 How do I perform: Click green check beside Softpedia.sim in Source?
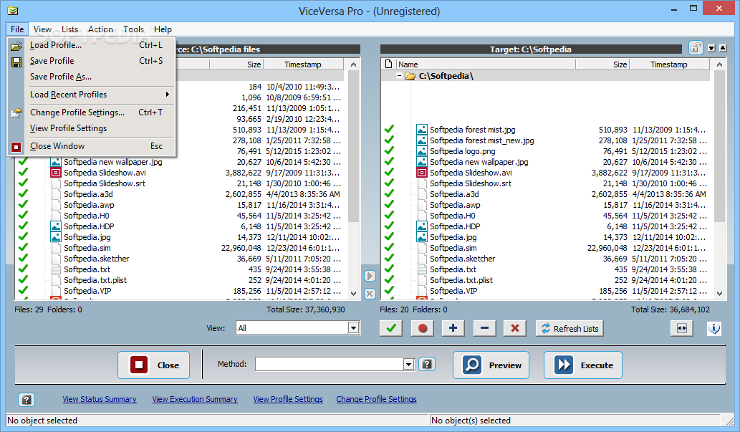pos(23,248)
